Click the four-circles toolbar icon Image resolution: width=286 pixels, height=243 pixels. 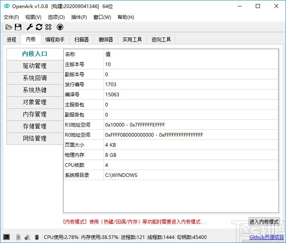click(48, 27)
